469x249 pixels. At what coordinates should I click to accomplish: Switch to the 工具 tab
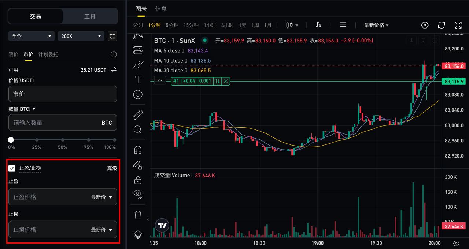click(x=90, y=16)
